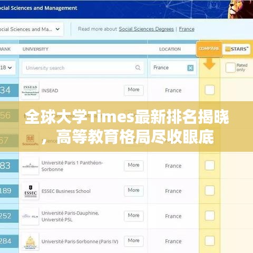Click France location cell in ESSEC row
The height and width of the screenshot is (253, 253).
(x=173, y=191)
